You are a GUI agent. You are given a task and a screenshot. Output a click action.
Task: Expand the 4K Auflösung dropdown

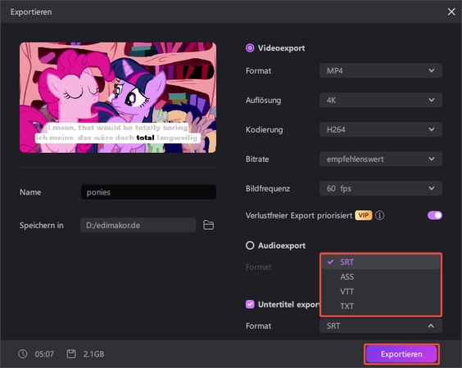(x=381, y=100)
